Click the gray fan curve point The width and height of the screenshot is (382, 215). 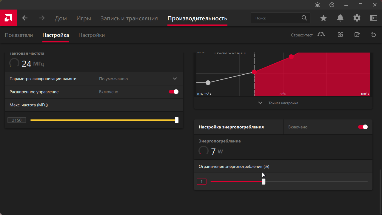[x=208, y=83]
